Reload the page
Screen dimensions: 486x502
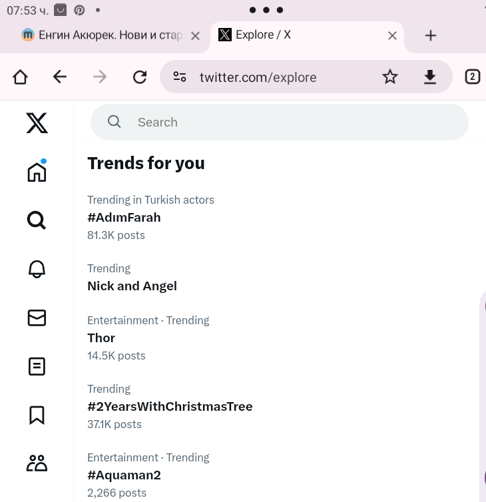tap(140, 77)
